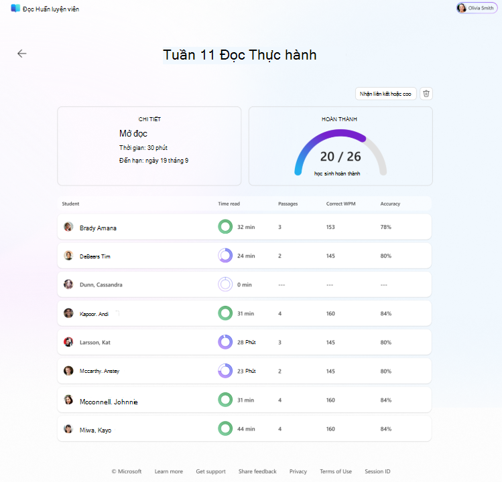Sort by the Student column header
502x482 pixels.
pyautogui.click(x=70, y=204)
